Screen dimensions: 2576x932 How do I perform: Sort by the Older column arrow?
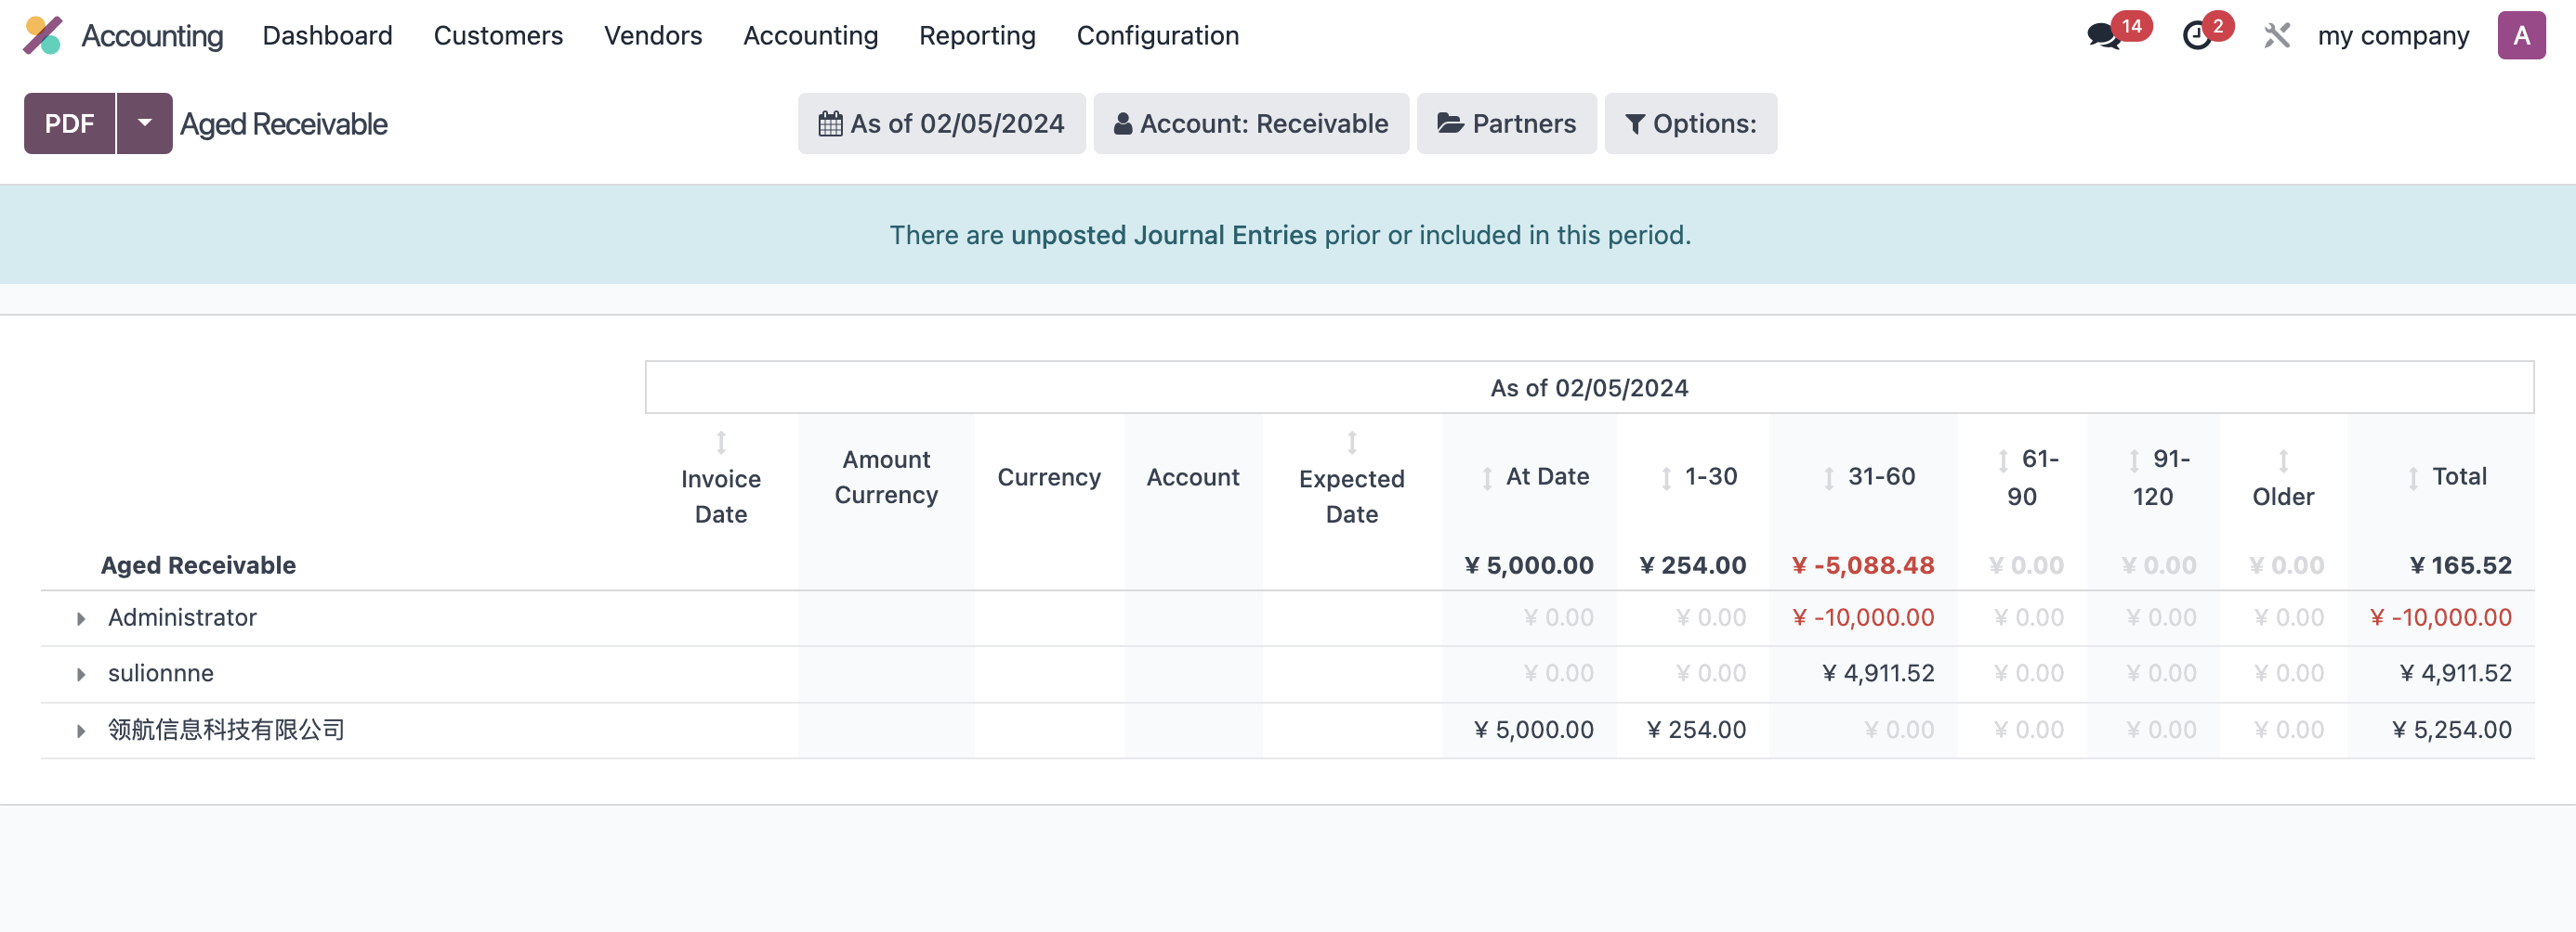tap(2283, 460)
